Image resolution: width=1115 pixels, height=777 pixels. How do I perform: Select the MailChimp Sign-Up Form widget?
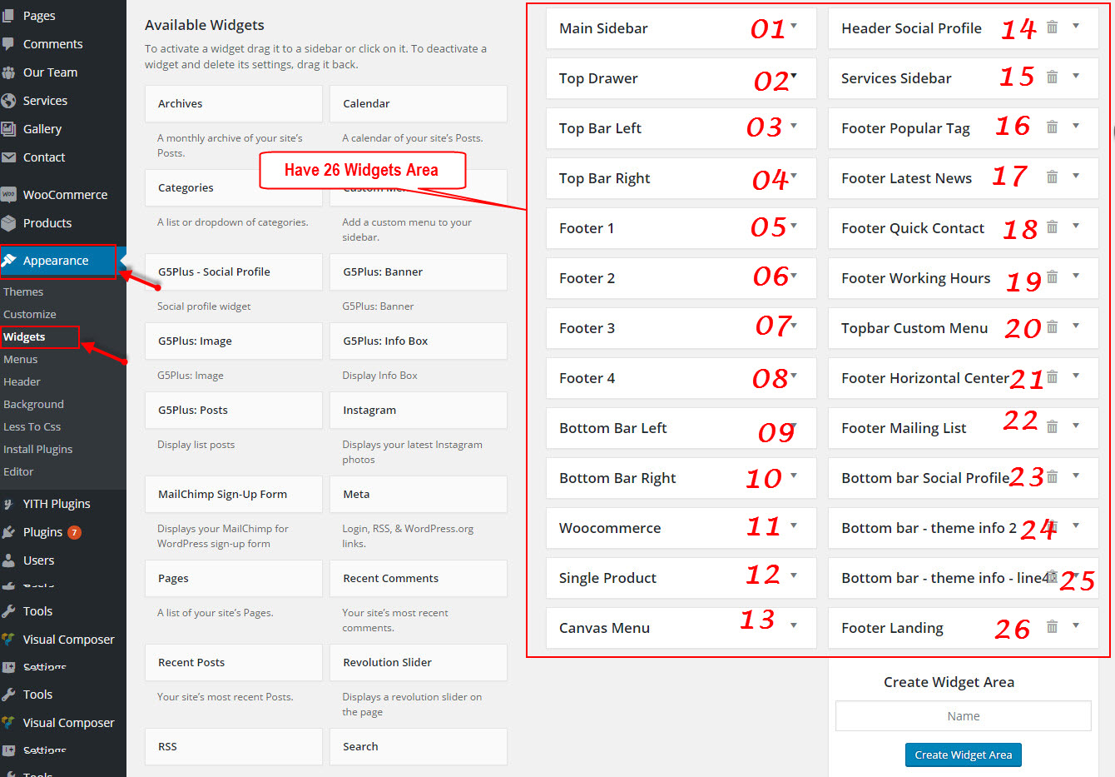[x=234, y=494]
